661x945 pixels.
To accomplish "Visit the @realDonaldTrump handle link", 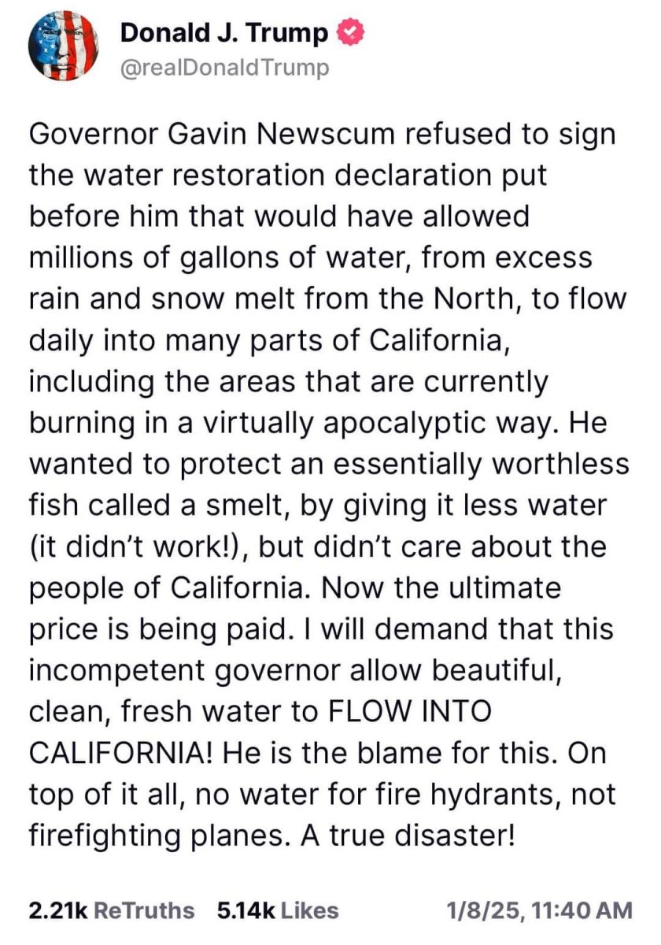I will pos(225,69).
